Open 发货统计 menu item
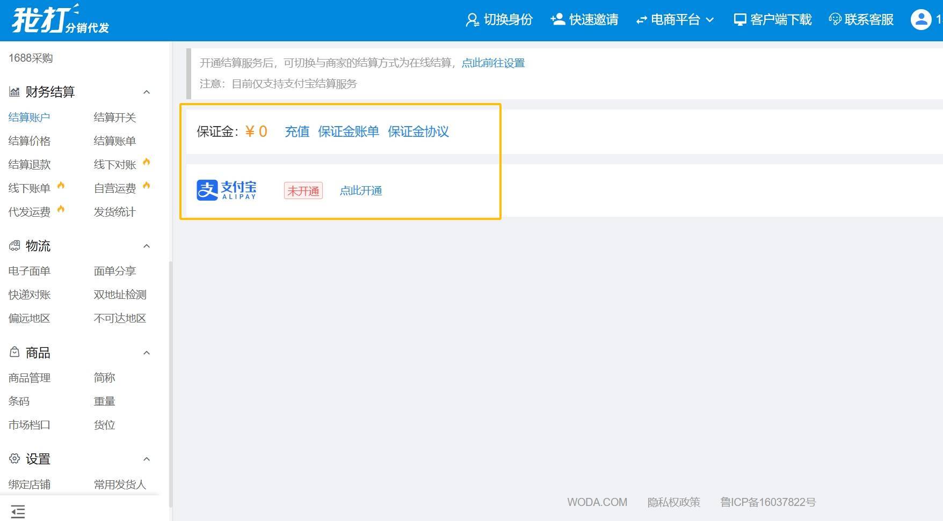The width and height of the screenshot is (943, 521). coord(115,212)
